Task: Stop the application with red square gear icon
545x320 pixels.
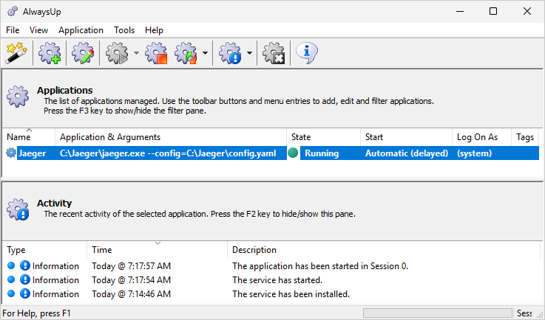Action: click(x=156, y=53)
